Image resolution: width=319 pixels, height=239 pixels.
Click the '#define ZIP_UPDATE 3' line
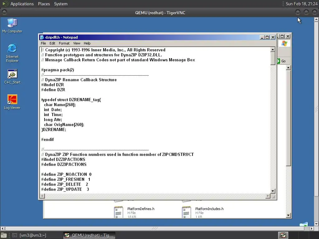point(65,190)
